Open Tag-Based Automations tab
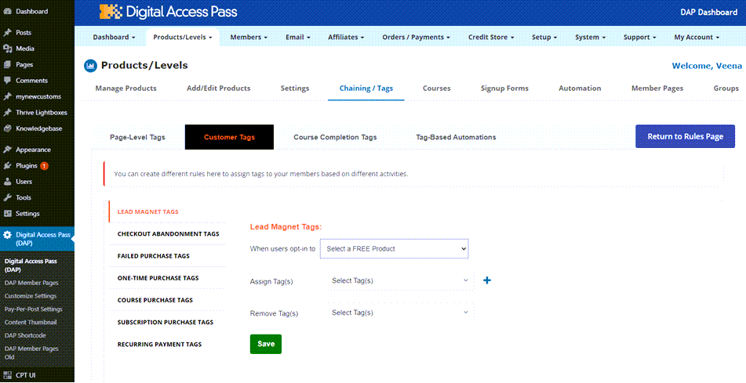 (456, 137)
